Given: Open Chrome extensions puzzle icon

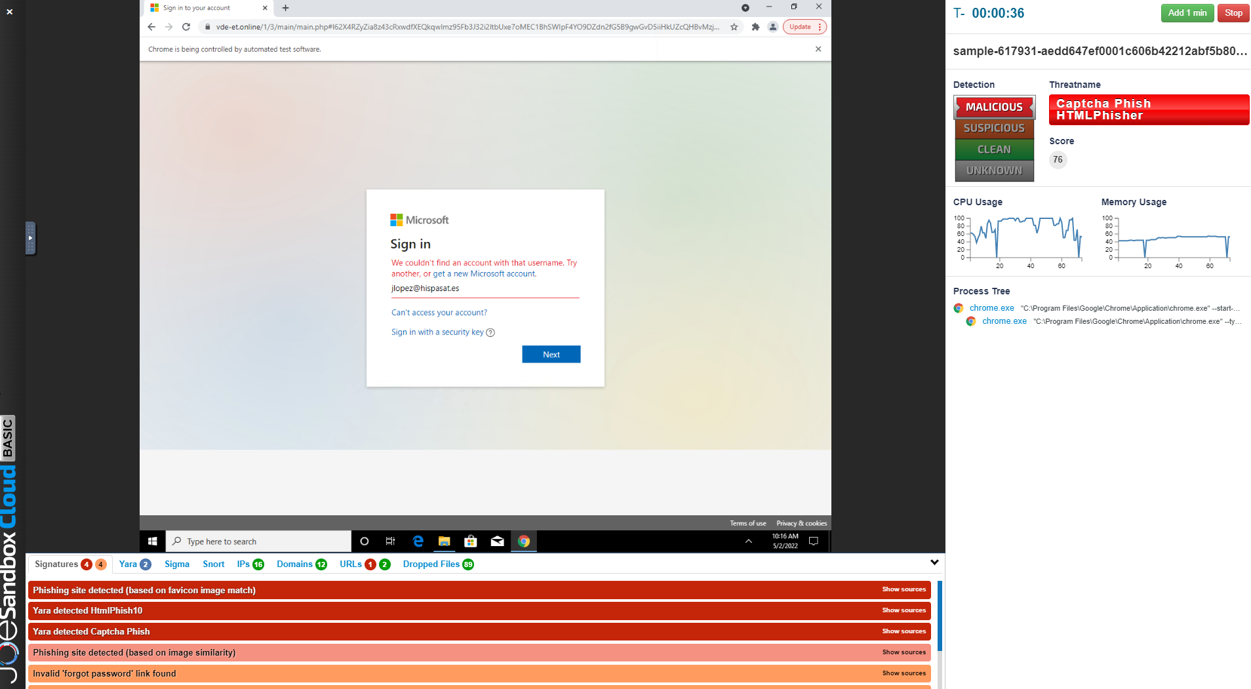Looking at the screenshot, I should point(755,27).
